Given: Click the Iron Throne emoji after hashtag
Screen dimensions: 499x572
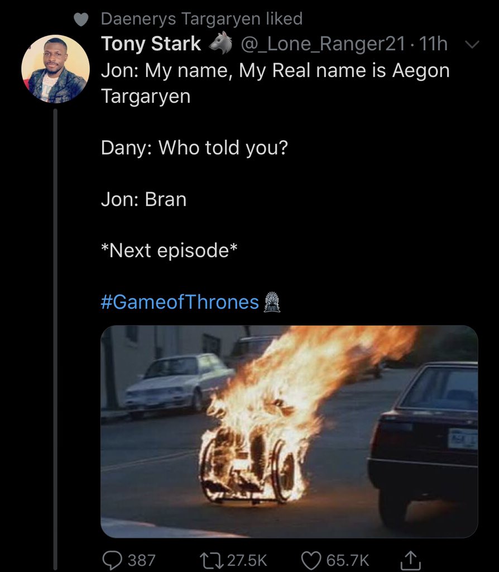Looking at the screenshot, I should pyautogui.click(x=272, y=302).
